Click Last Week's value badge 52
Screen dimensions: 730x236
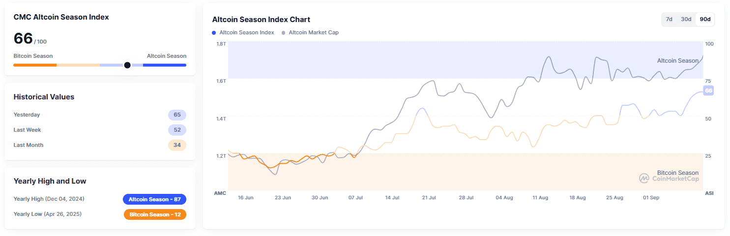177,130
